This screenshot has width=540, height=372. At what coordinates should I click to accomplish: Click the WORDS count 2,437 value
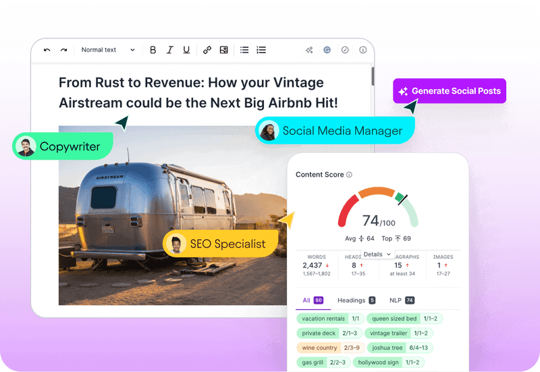pos(313,266)
